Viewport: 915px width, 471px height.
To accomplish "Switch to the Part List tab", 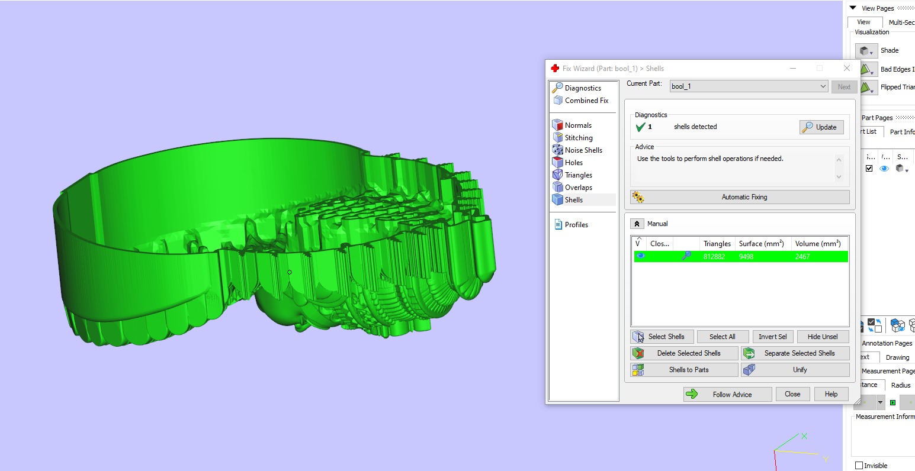I will pos(871,131).
